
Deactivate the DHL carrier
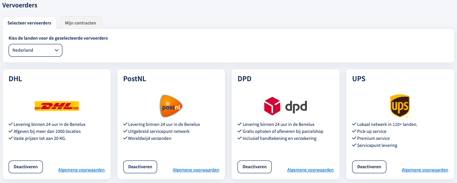click(x=26, y=167)
